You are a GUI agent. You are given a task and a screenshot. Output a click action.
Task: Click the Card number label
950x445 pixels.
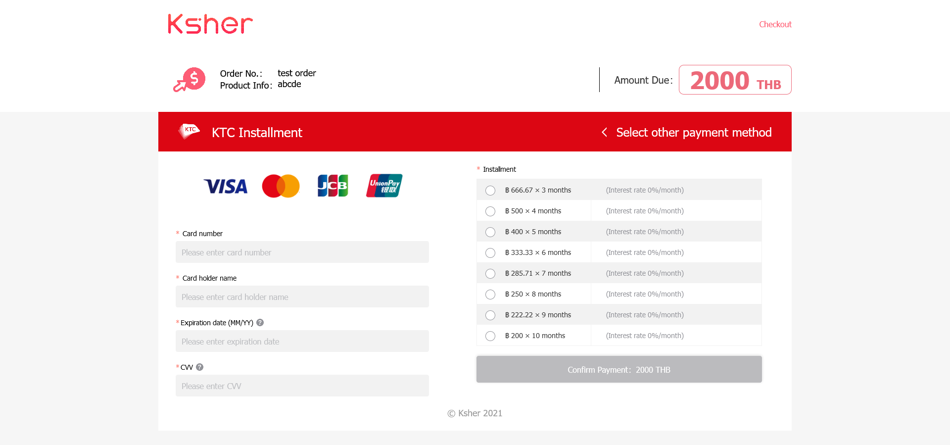click(202, 234)
